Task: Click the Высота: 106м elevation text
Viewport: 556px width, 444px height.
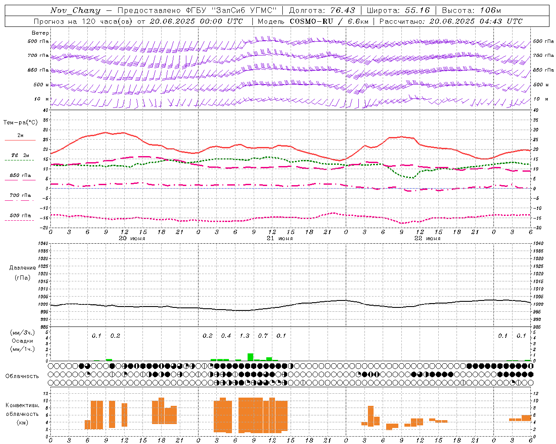Action: point(471,10)
